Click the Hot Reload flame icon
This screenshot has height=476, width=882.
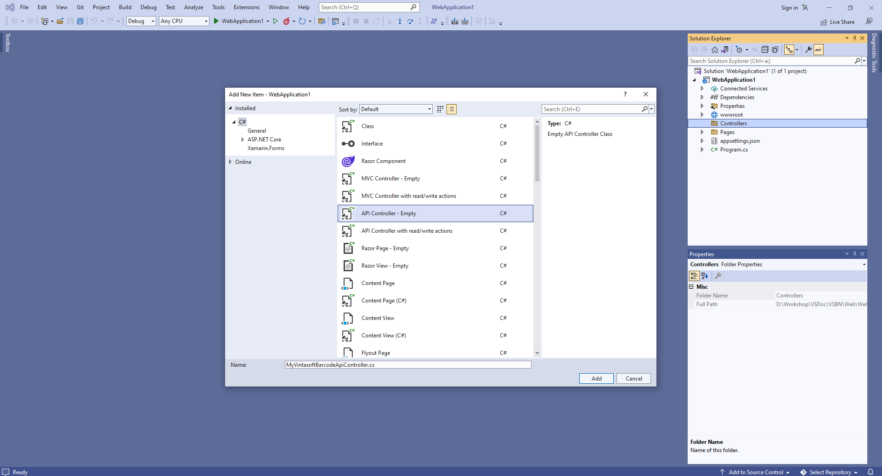tap(287, 21)
